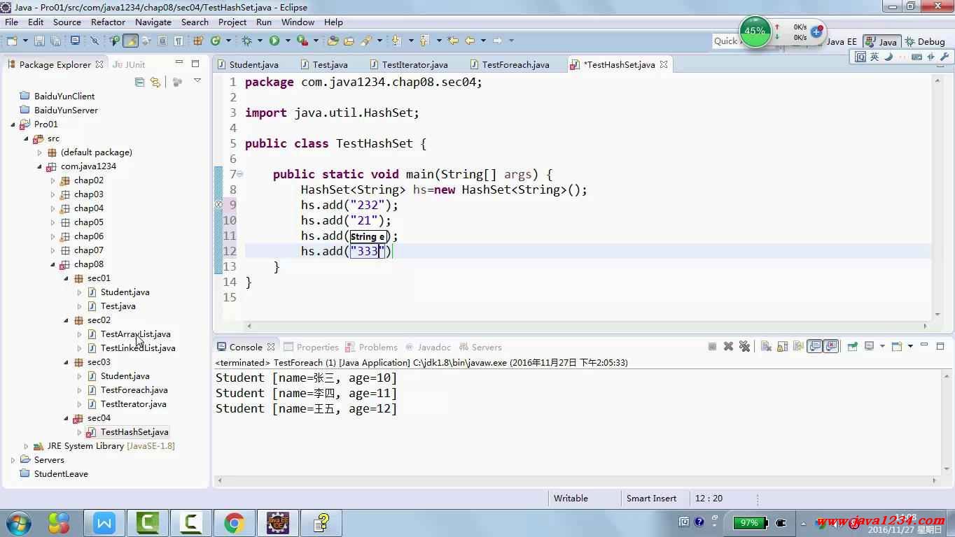Open WPS Writer from the taskbar
This screenshot has width=955, height=537.
[104, 522]
